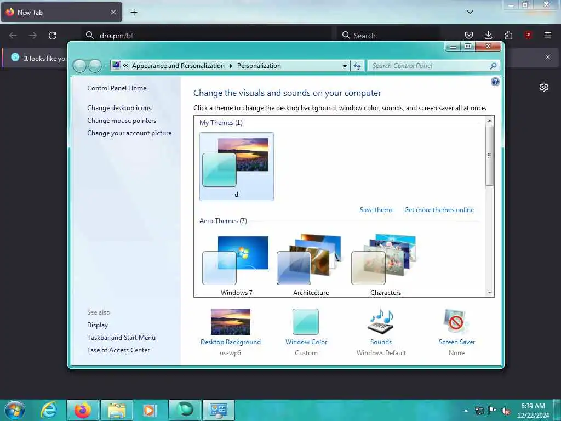Open Firefox Downloads arrow icon
This screenshot has height=421, width=561.
tap(488, 35)
